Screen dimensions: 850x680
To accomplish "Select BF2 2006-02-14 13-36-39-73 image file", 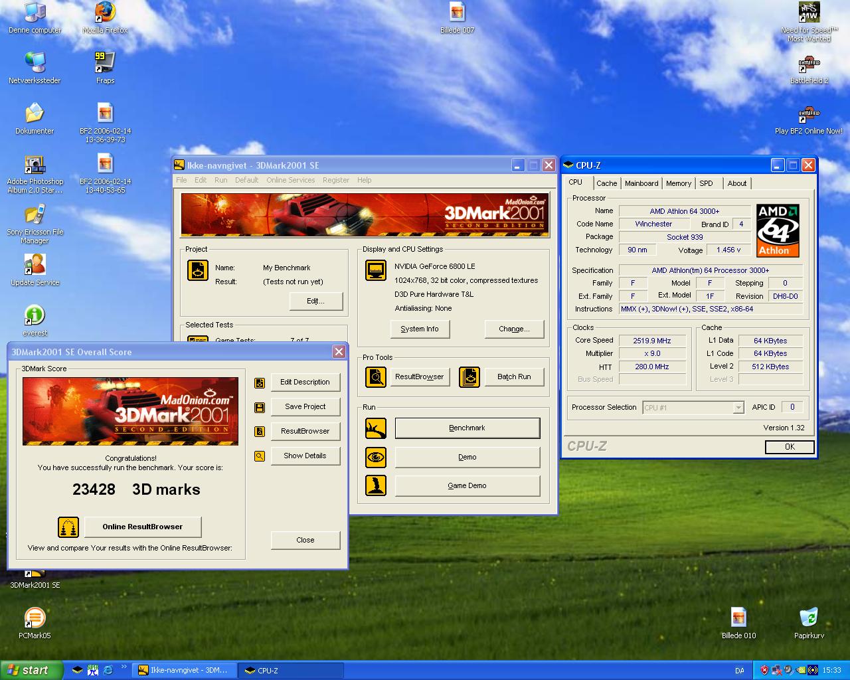I will (105, 123).
